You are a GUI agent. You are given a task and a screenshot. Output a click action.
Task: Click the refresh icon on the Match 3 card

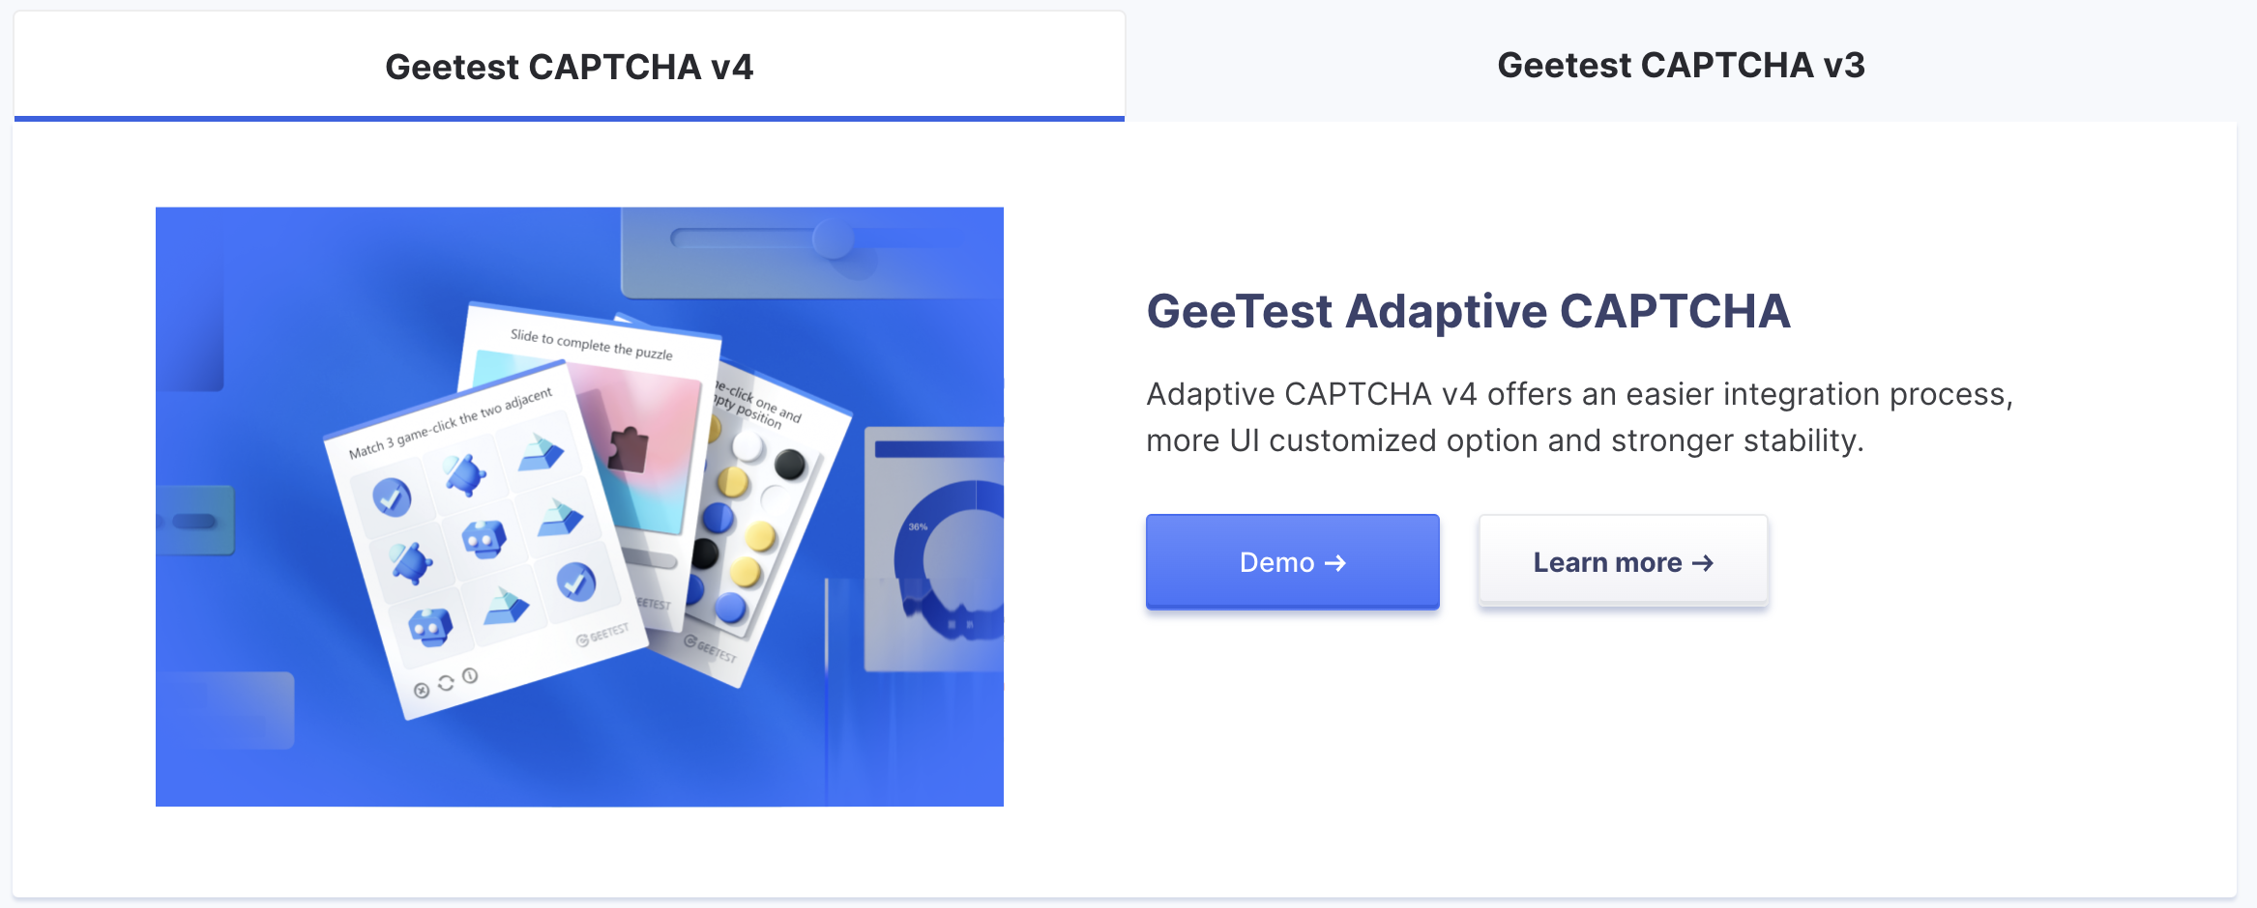[446, 683]
